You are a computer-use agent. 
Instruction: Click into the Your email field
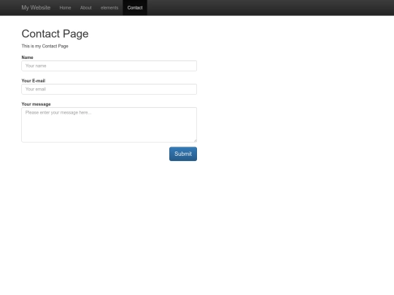pyautogui.click(x=109, y=89)
